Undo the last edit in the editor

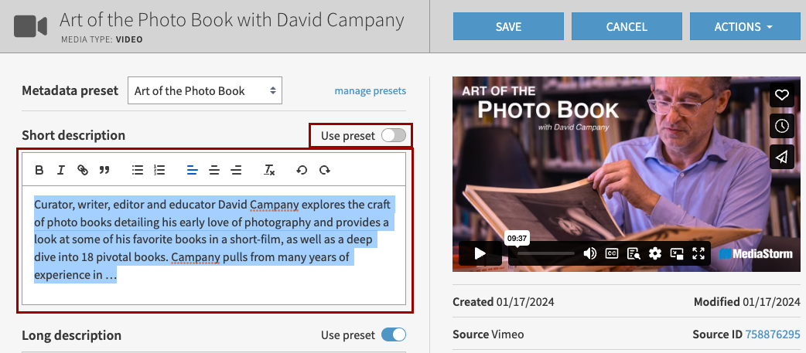pos(302,170)
